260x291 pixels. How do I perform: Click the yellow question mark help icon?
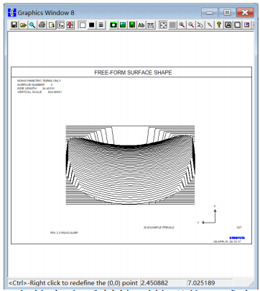219,24
